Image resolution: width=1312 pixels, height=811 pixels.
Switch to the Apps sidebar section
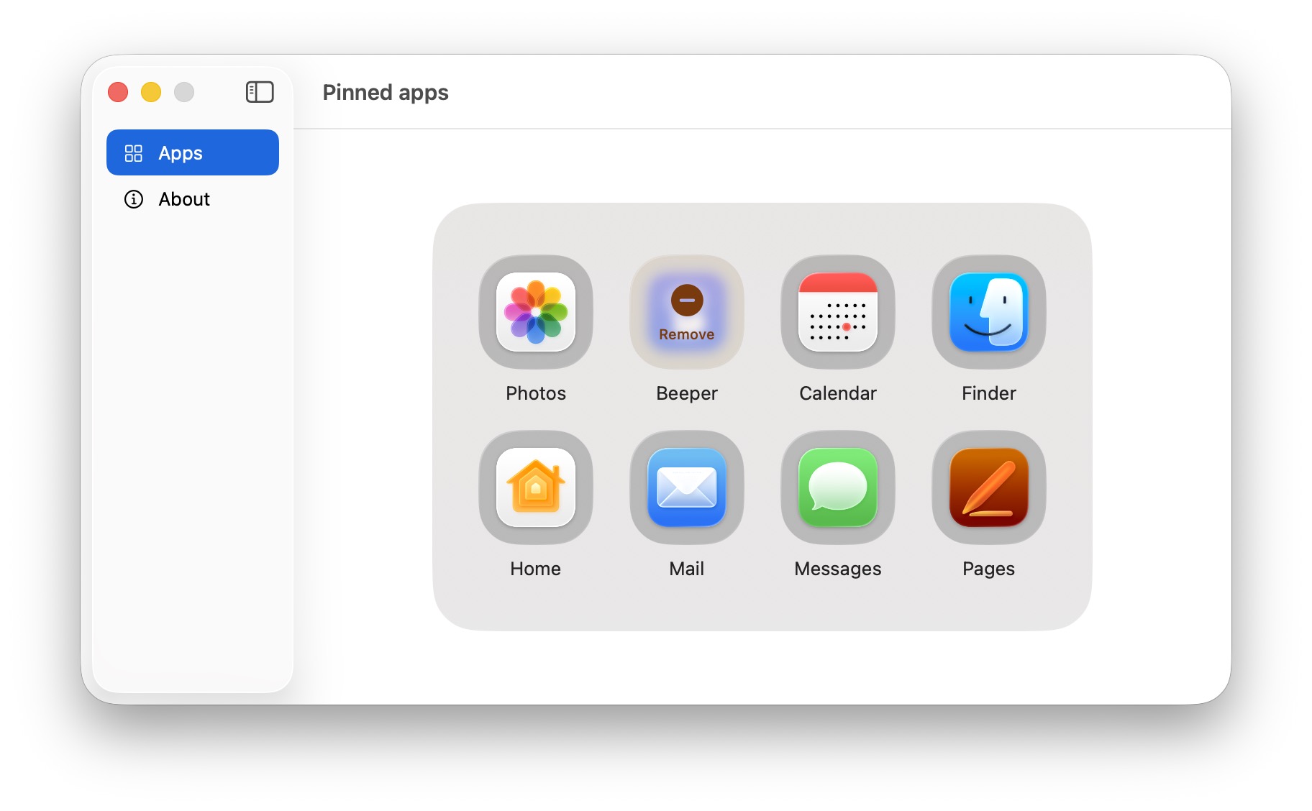pyautogui.click(x=193, y=152)
